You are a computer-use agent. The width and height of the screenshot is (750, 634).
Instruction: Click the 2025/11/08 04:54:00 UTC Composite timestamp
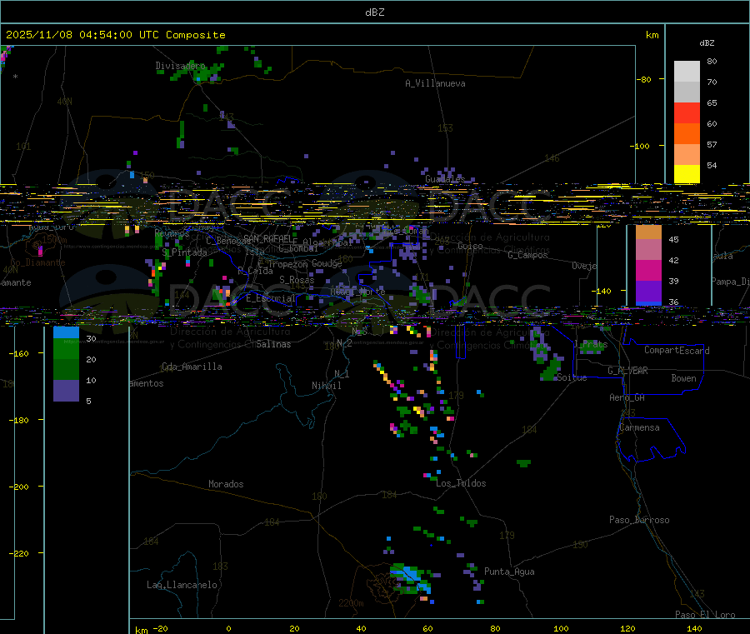115,35
